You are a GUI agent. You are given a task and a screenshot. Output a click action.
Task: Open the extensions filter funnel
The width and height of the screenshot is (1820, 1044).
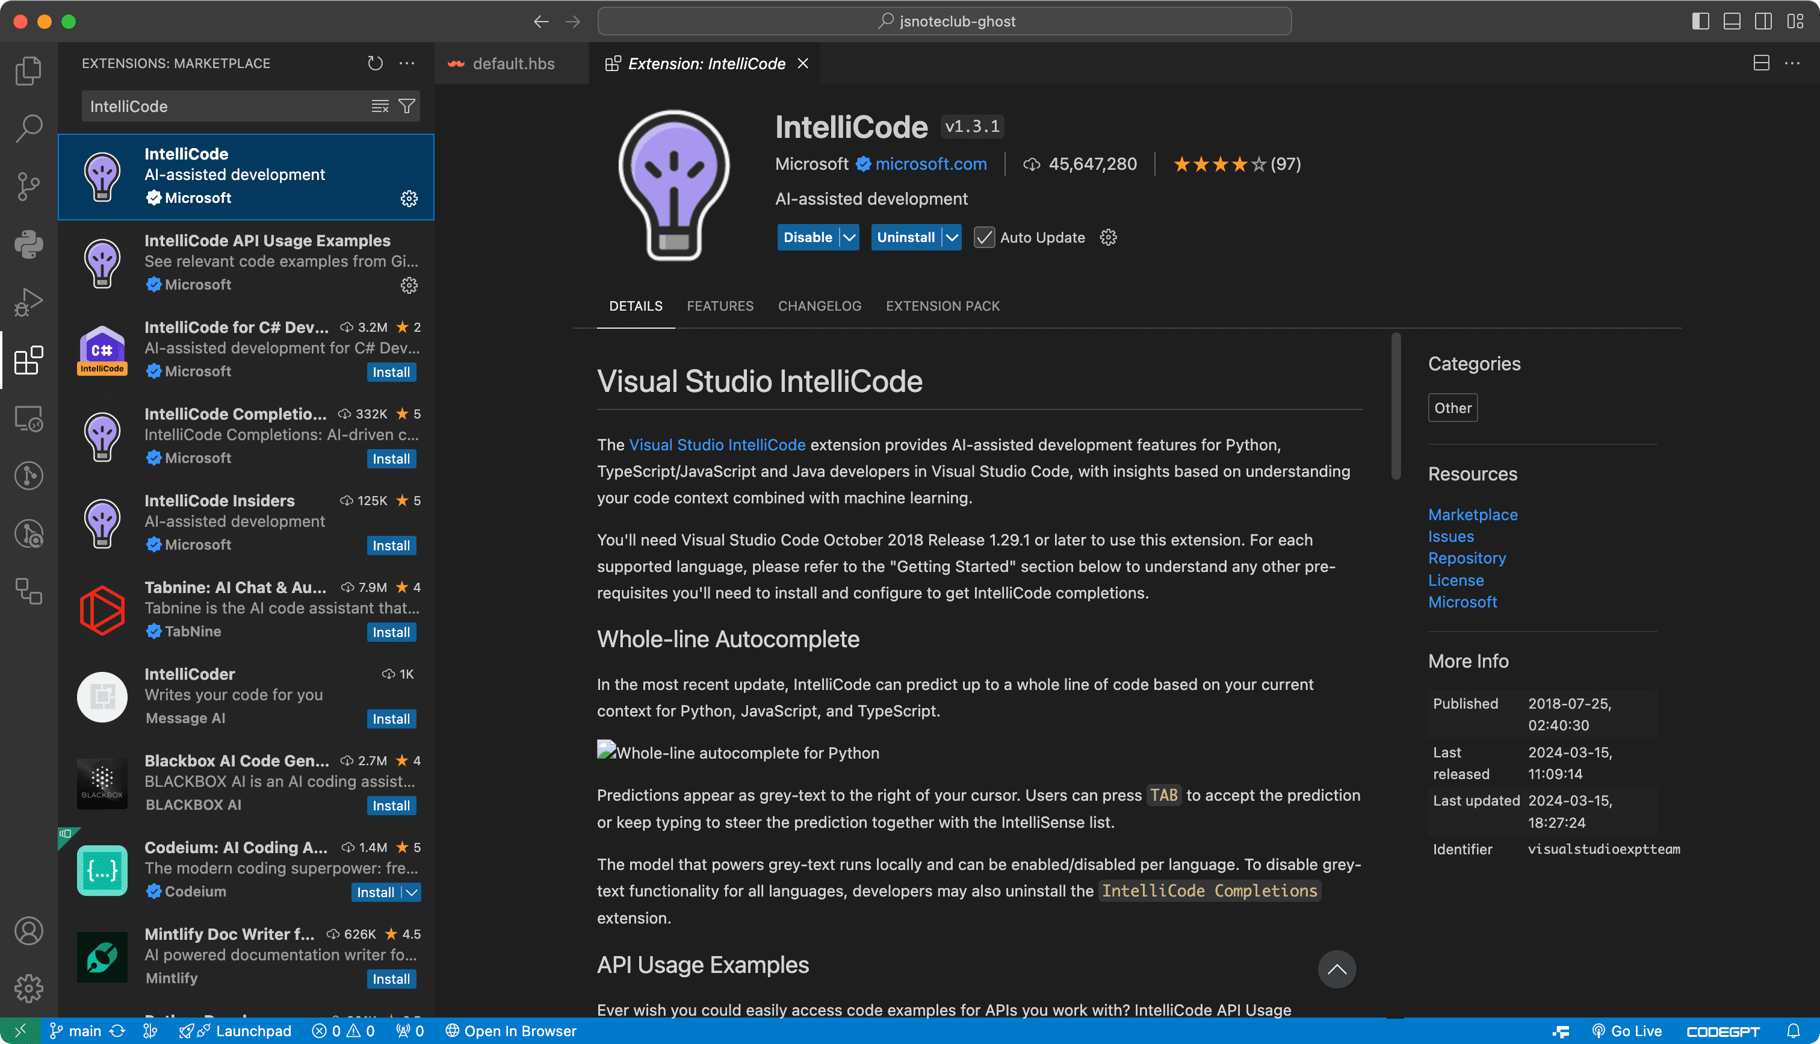pos(406,106)
